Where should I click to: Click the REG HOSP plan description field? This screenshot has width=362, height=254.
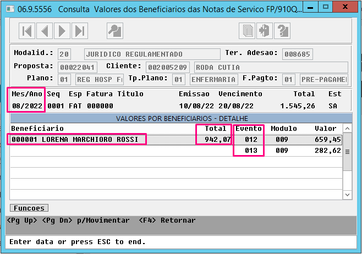coord(100,79)
